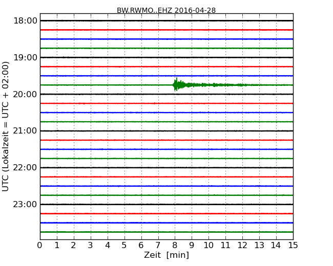Click the plot title BW.RWMO..EHZ 2016-04-28
Viewport: 333px width, 266px height.
point(167,10)
